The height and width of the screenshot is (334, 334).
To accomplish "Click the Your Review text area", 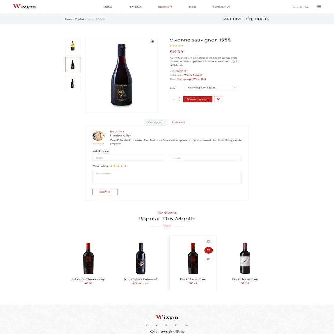I will [x=167, y=176].
